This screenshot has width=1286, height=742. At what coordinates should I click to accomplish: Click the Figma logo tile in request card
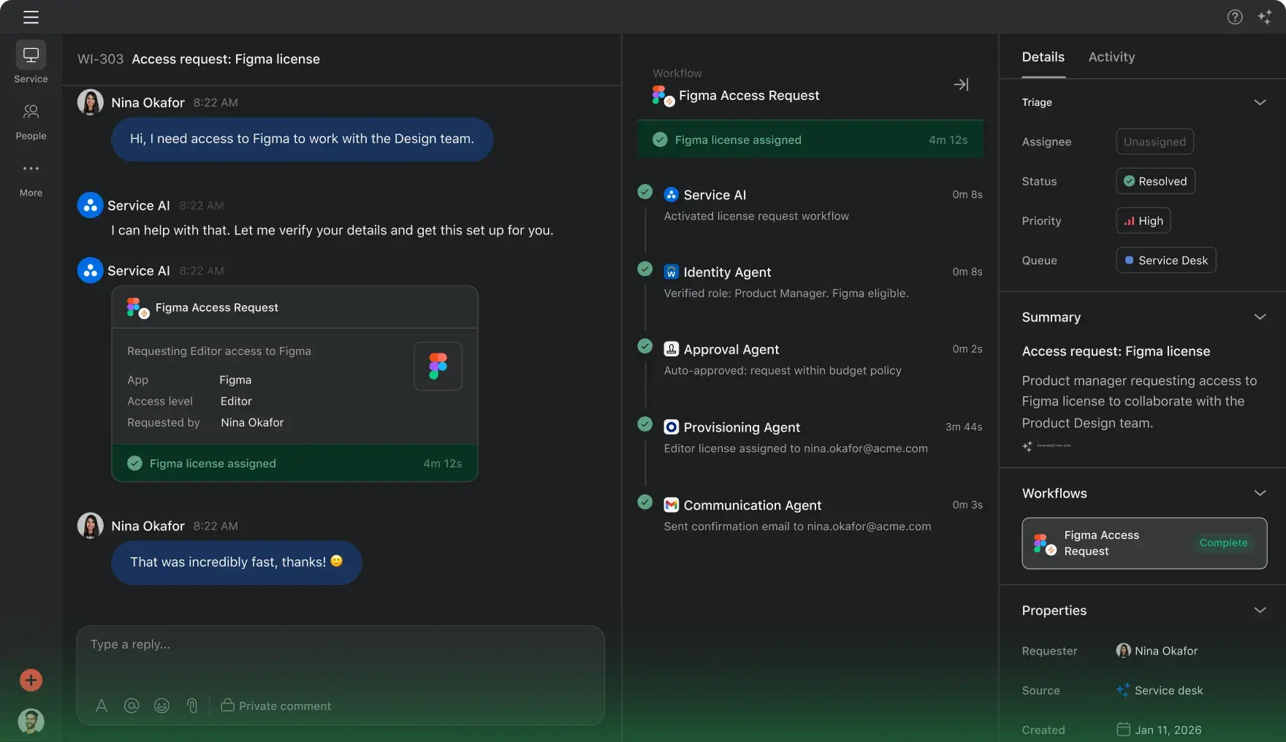[x=438, y=366]
